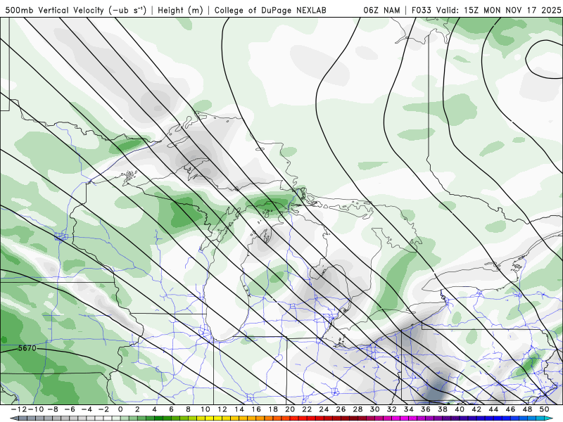Choose the 34 label on the legend

click(x=409, y=409)
